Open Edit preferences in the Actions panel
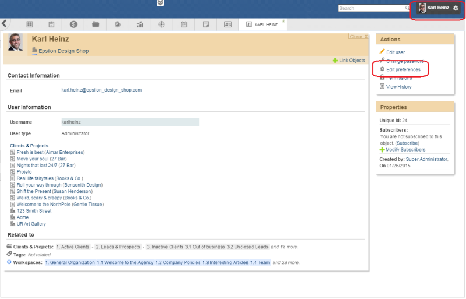Image resolution: width=466 pixels, height=299 pixels. coord(403,69)
